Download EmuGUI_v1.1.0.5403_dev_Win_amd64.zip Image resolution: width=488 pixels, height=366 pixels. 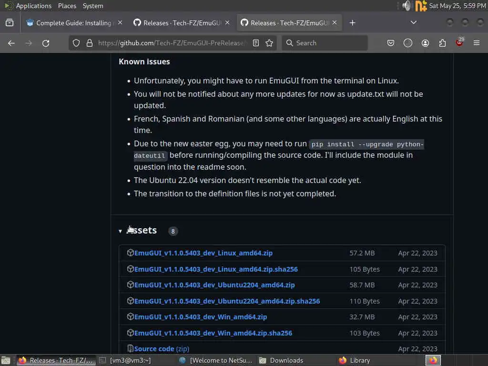pos(201,317)
